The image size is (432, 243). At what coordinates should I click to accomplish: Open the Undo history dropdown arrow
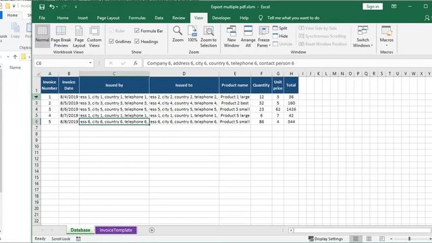(57, 7)
